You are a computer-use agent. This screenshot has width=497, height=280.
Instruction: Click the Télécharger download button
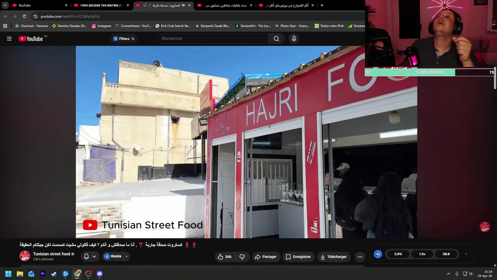[334, 257]
